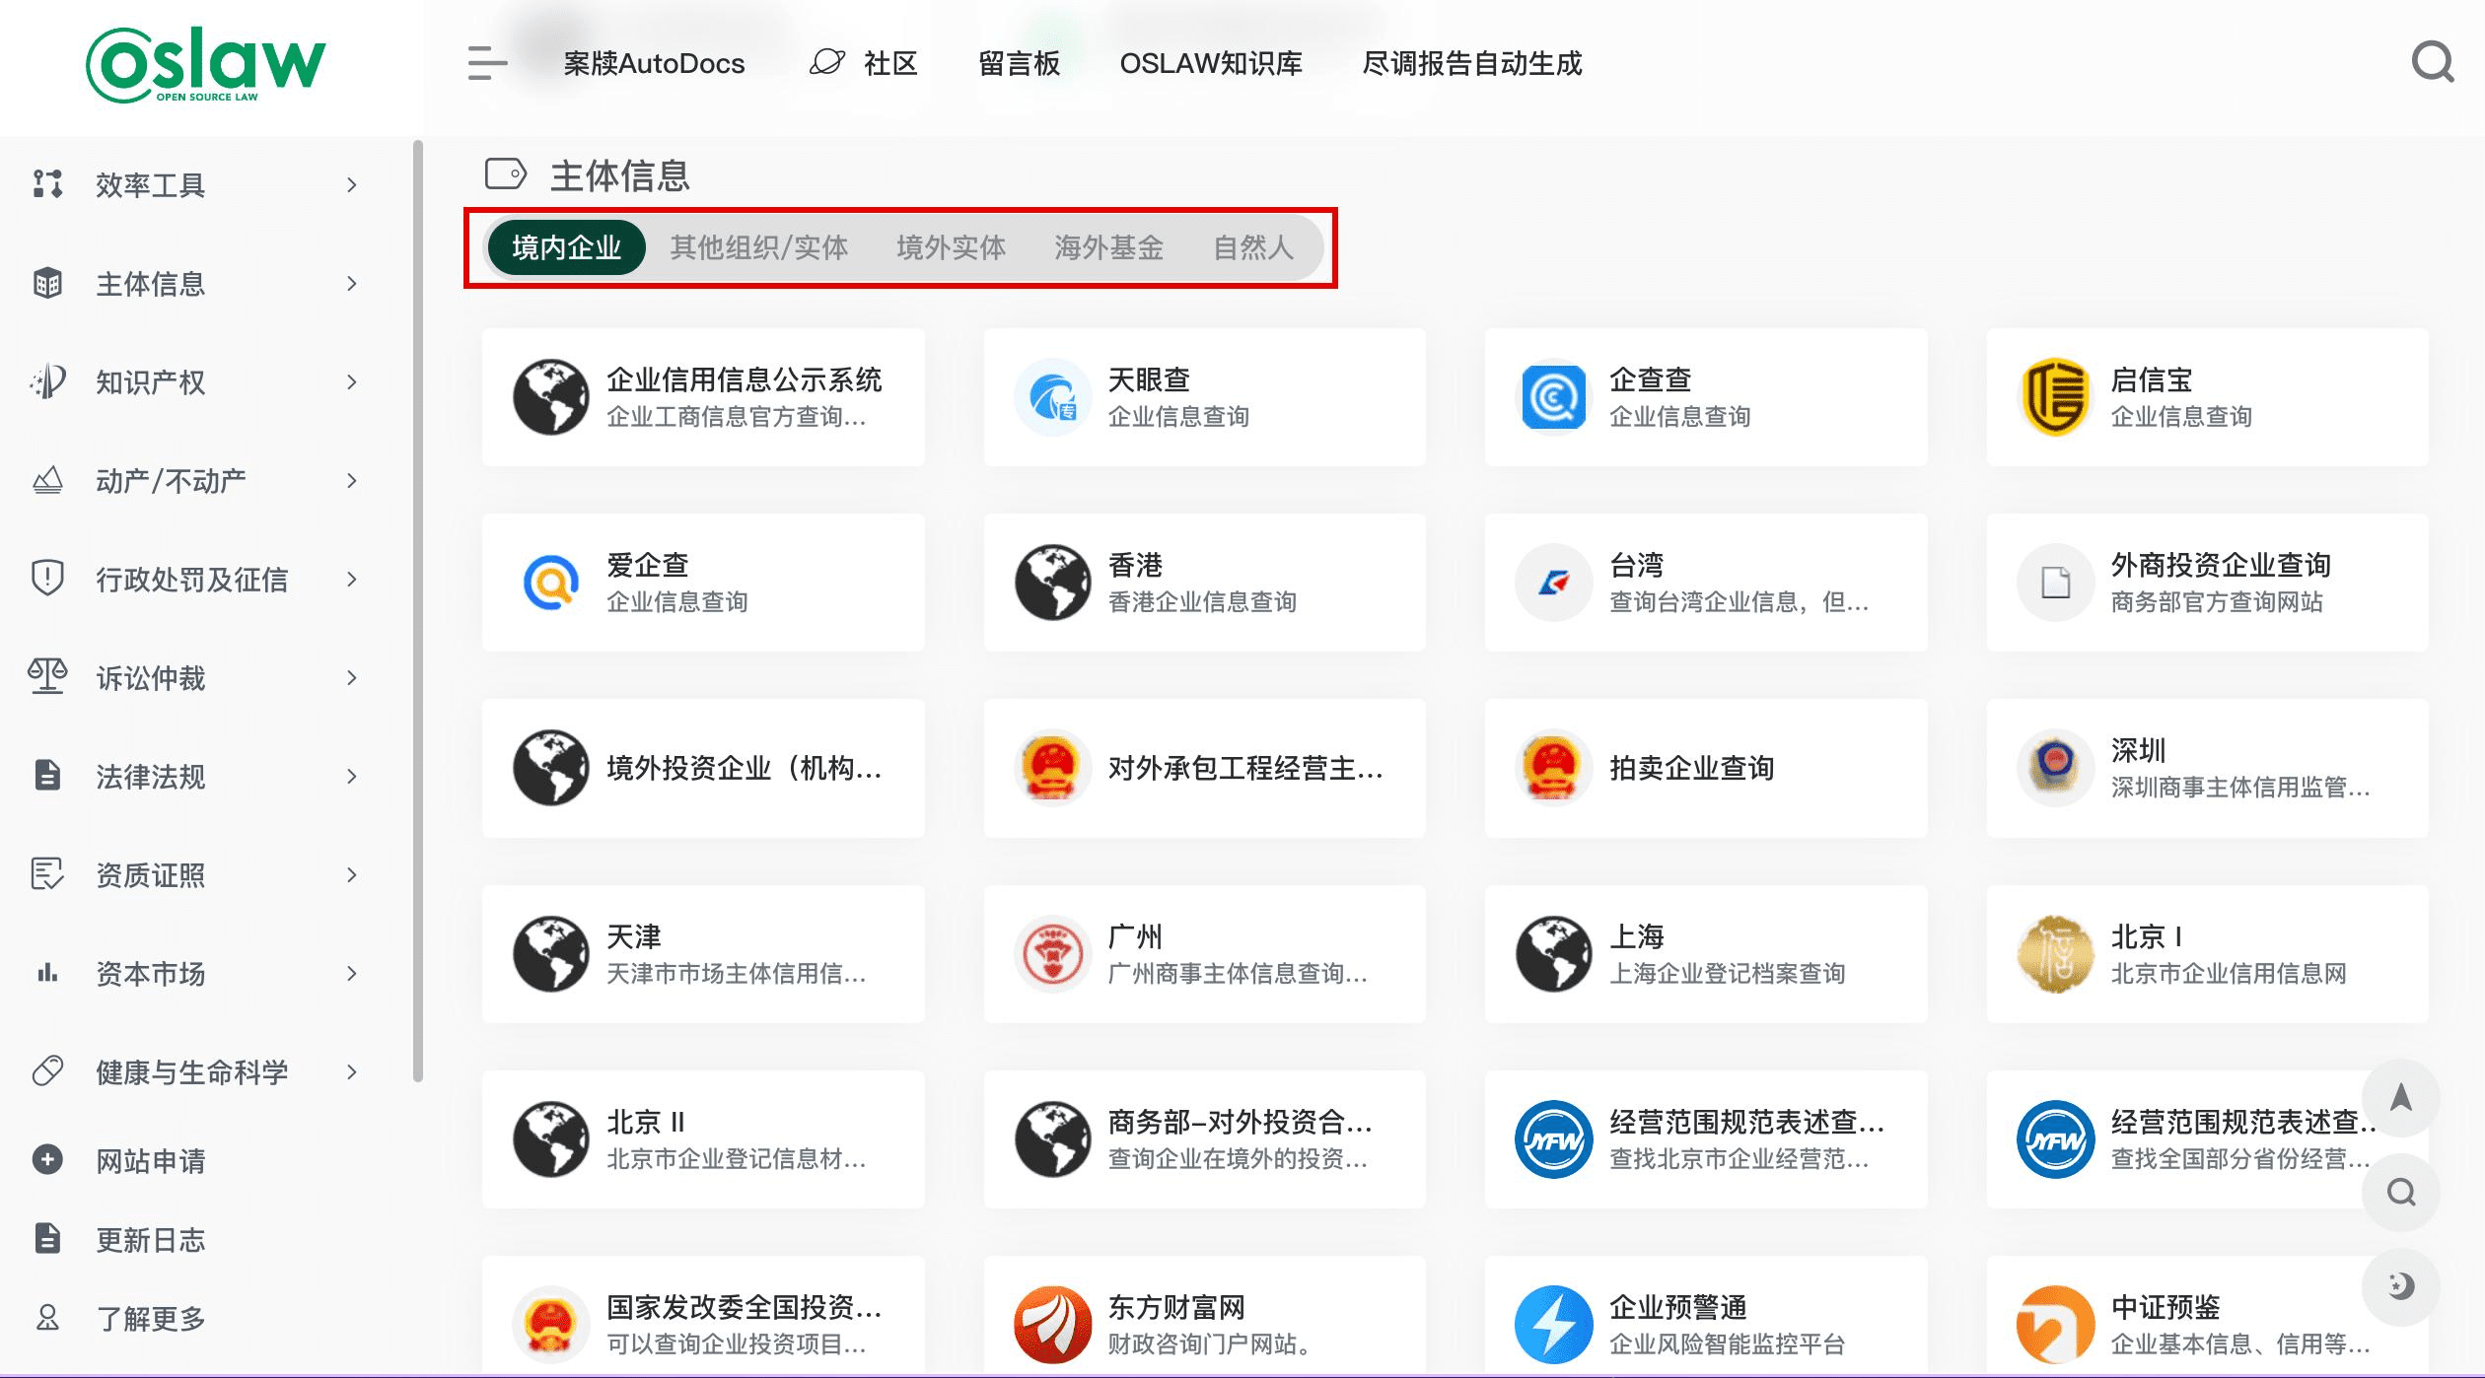Expand the 行政处罚及征信 chevron

[352, 579]
